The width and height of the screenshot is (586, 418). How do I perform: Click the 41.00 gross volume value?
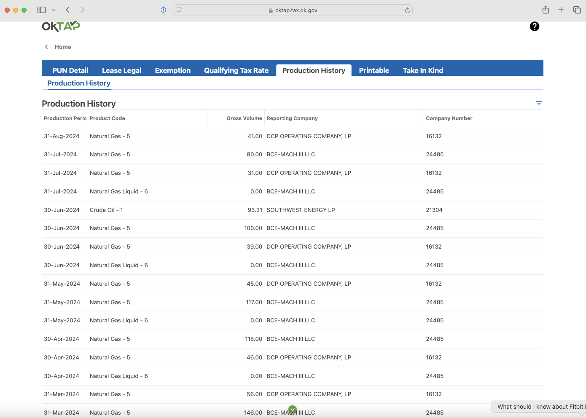click(x=255, y=136)
